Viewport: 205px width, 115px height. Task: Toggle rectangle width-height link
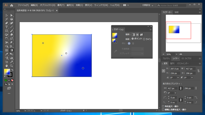(x=181, y=88)
